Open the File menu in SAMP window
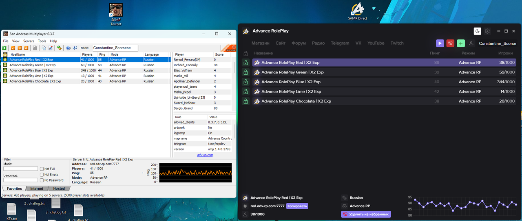 (6, 41)
